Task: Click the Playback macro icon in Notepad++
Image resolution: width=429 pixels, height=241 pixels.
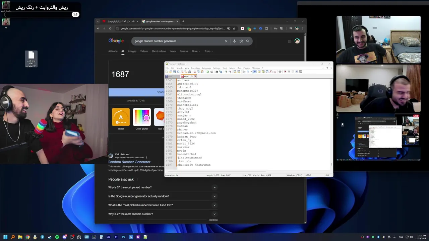Action: 293,72
